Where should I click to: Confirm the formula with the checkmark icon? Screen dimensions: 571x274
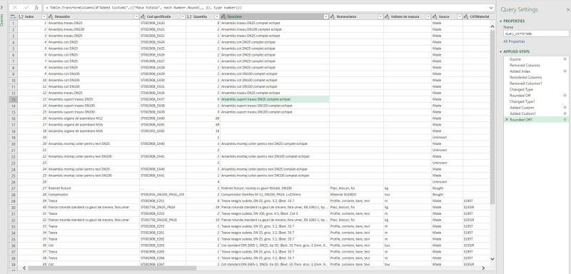click(x=26, y=7)
